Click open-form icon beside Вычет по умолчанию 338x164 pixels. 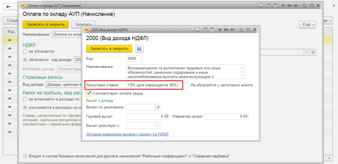[158, 107]
